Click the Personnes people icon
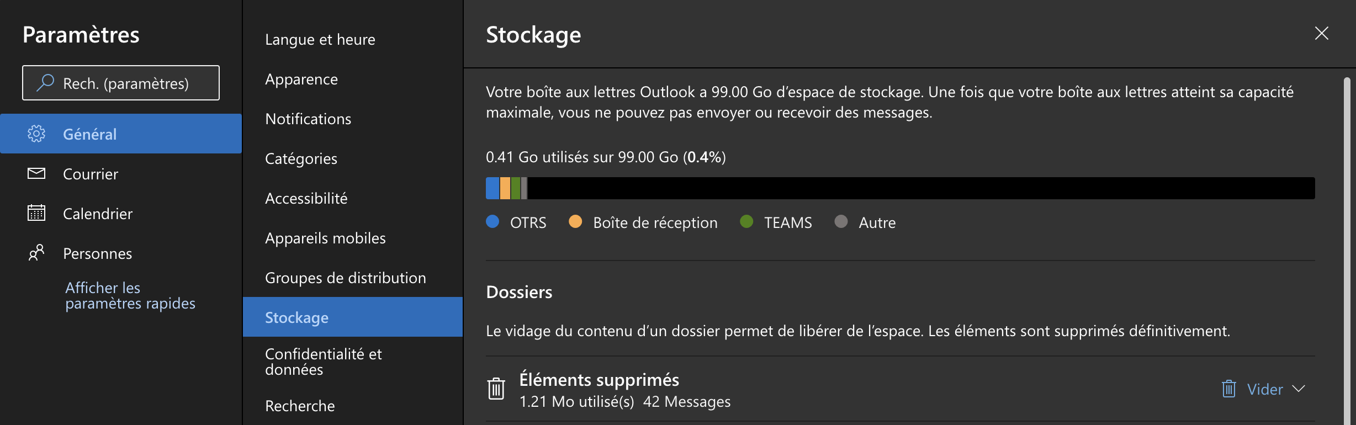 [36, 253]
